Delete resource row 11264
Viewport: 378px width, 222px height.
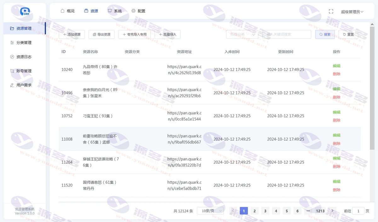(336, 166)
